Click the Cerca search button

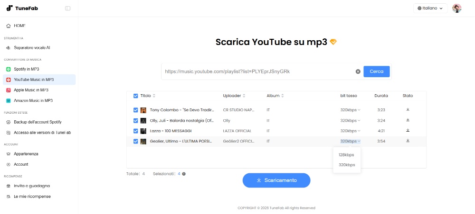point(377,71)
